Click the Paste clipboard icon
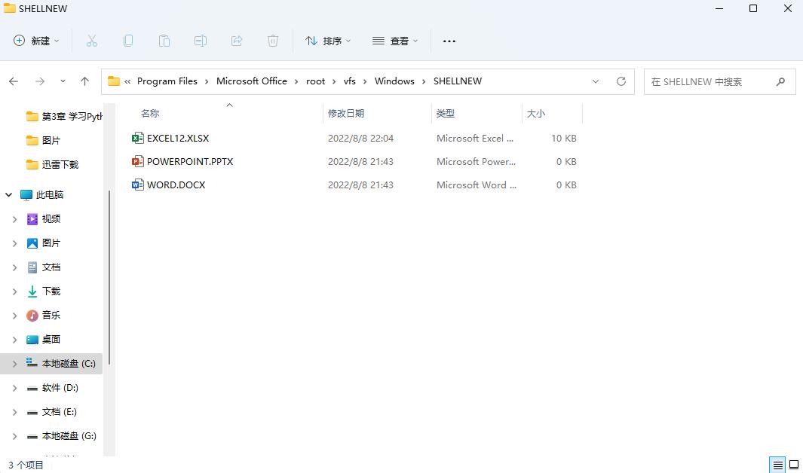 [164, 41]
